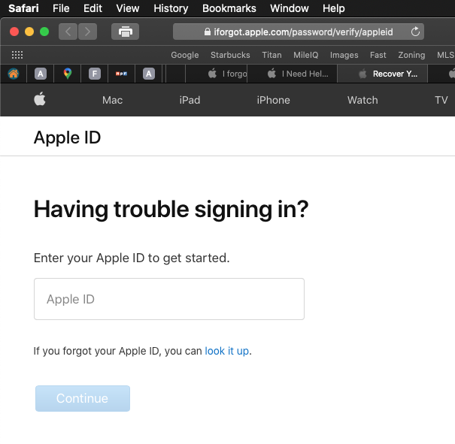The height and width of the screenshot is (444, 455).
Task: Open the Bookmarks menu
Action: point(229,8)
